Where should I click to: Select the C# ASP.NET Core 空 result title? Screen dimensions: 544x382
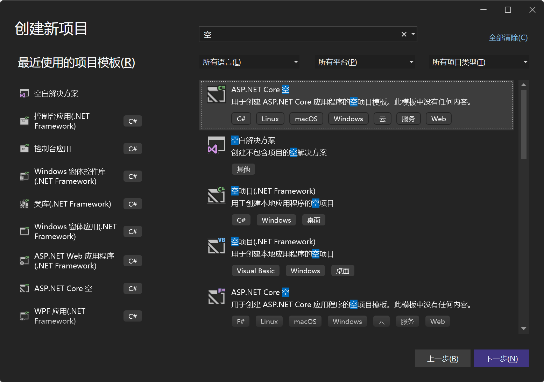260,90
